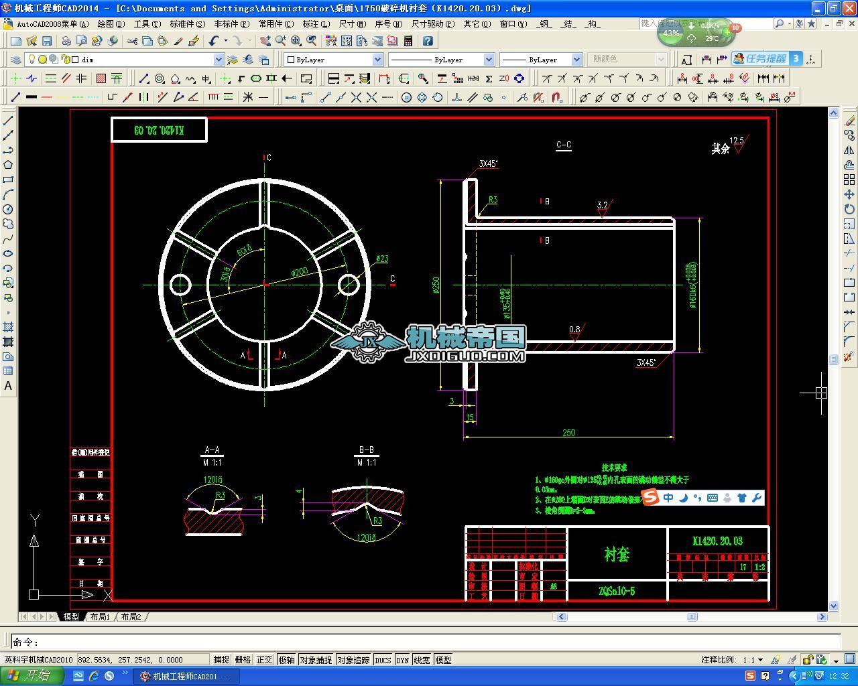Click the Cut scissors icon
This screenshot has width=858, height=686.
point(132,41)
